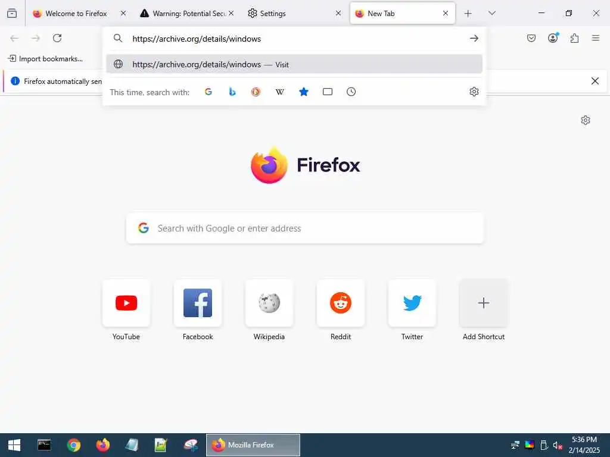Search in History clock icon
Viewport: 610px width, 457px height.
[x=351, y=92]
